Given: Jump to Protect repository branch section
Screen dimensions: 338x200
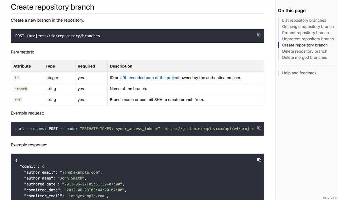Looking at the screenshot, I should pos(306,33).
